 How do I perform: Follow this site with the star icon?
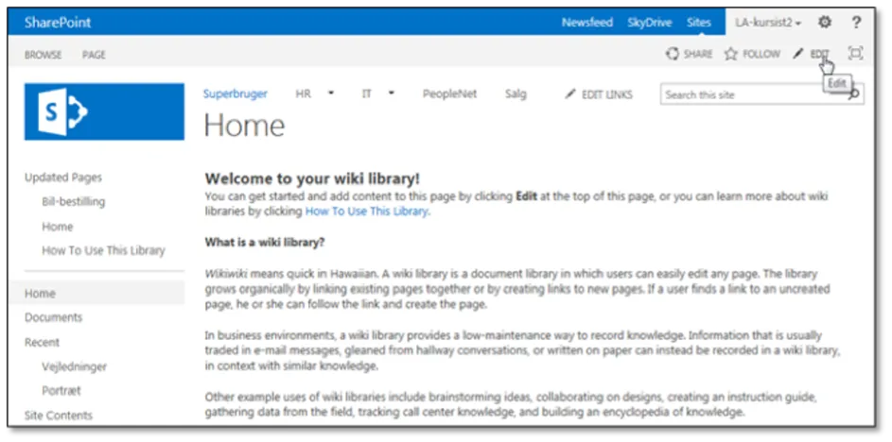point(752,54)
